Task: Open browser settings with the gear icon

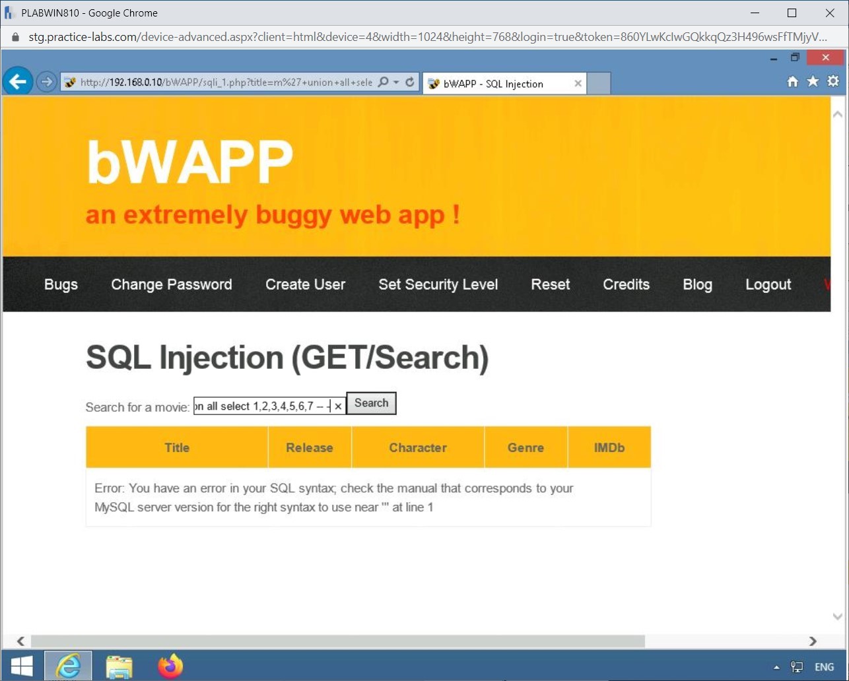Action: [x=832, y=81]
